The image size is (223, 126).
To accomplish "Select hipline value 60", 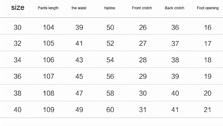I will pos(110,110).
